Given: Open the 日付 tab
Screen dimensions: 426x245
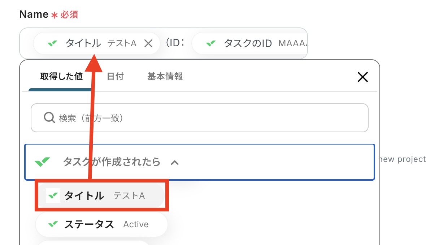Looking at the screenshot, I should (115, 77).
